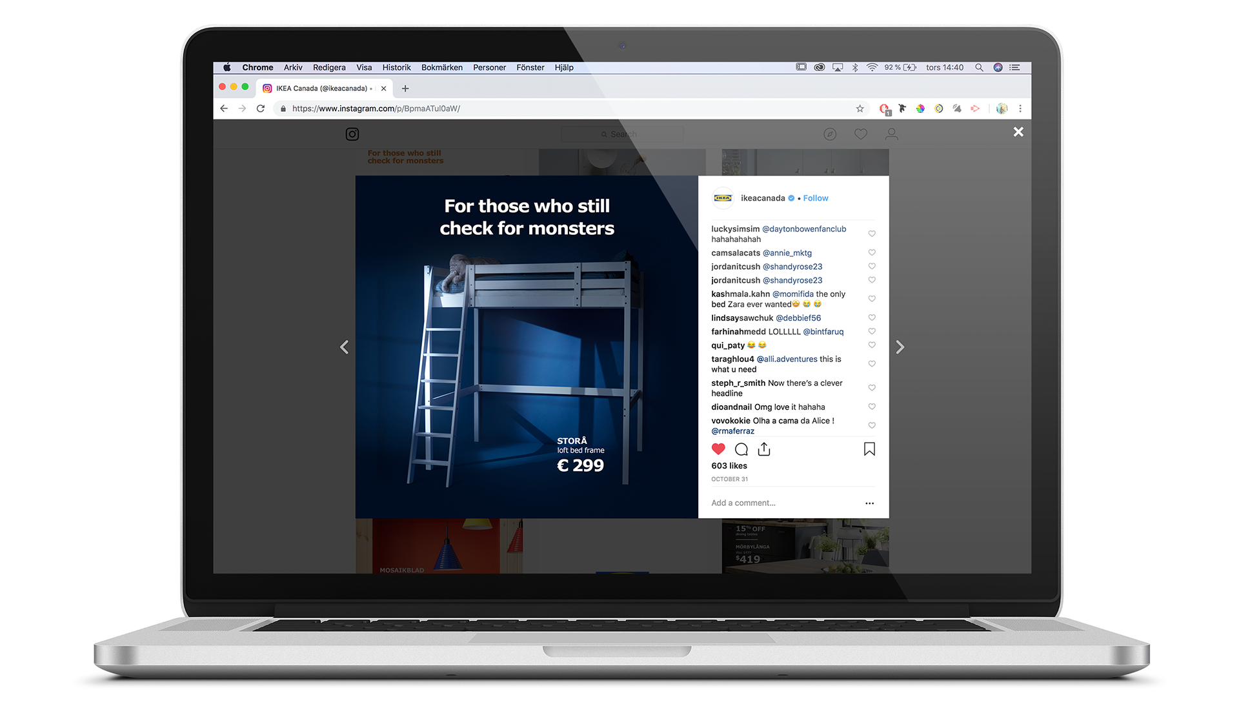Open the Personer menu
1239x713 pixels.
[x=489, y=67]
